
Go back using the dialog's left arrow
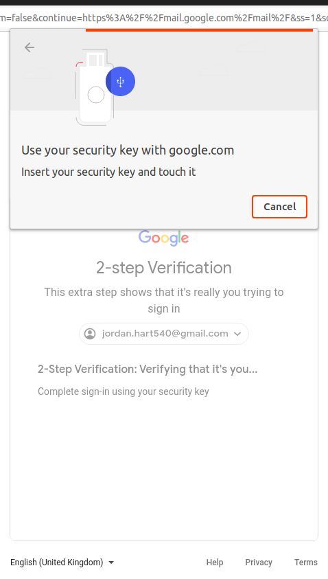[x=29, y=47]
